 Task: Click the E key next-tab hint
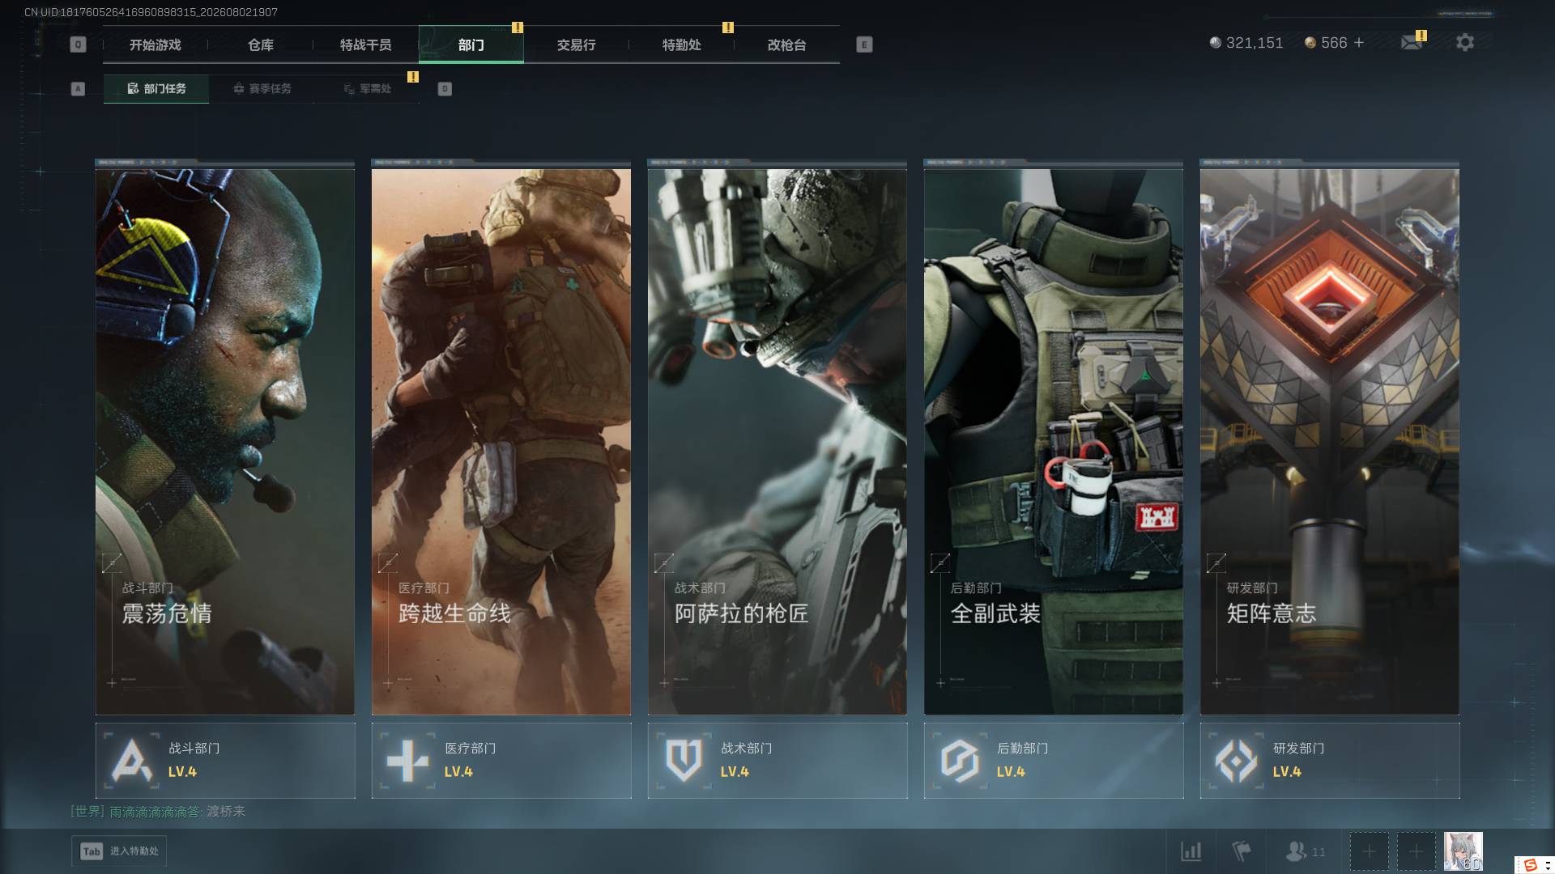(x=864, y=45)
